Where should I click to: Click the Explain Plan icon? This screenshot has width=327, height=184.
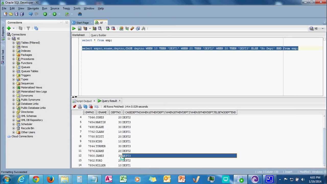click(85, 28)
